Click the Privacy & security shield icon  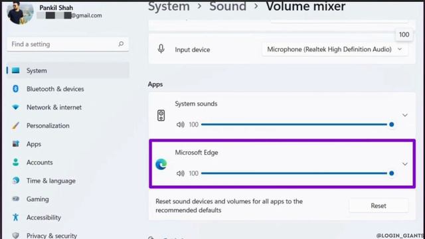(16, 235)
